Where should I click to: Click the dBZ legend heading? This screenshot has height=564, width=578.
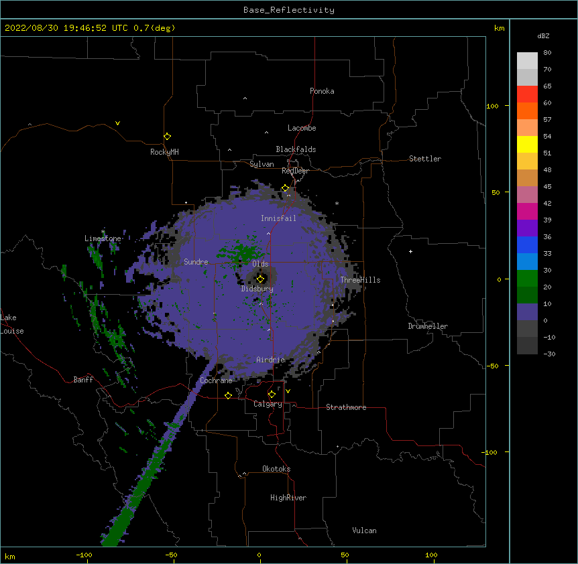coord(543,36)
